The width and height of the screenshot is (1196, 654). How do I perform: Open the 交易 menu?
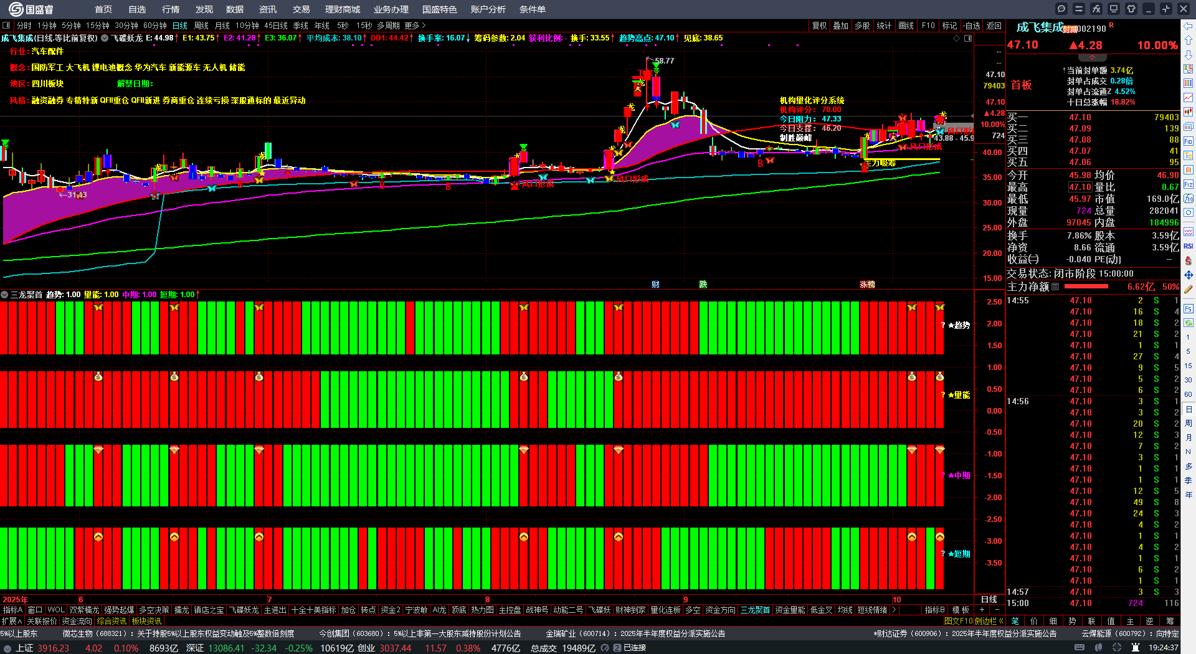(x=301, y=9)
